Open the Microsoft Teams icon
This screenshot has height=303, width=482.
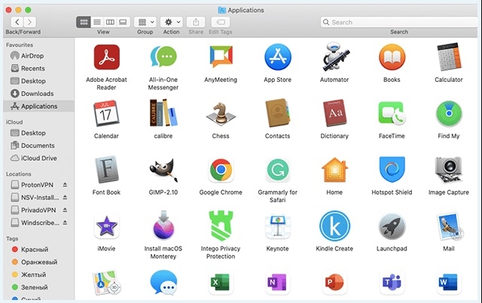click(392, 283)
